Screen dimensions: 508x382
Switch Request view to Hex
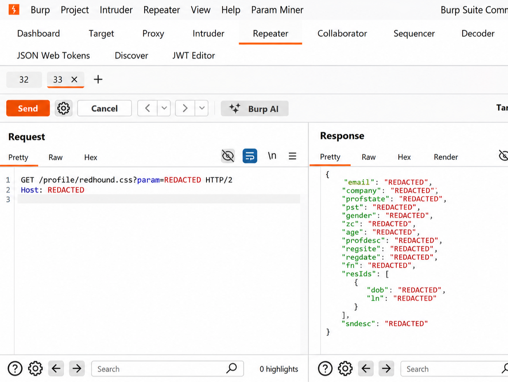(91, 157)
